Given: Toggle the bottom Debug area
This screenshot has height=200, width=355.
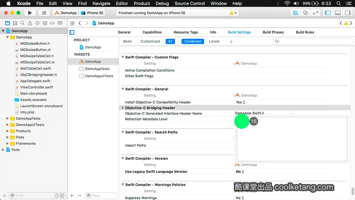Looking at the screenshot, I should pyautogui.click(x=338, y=13).
